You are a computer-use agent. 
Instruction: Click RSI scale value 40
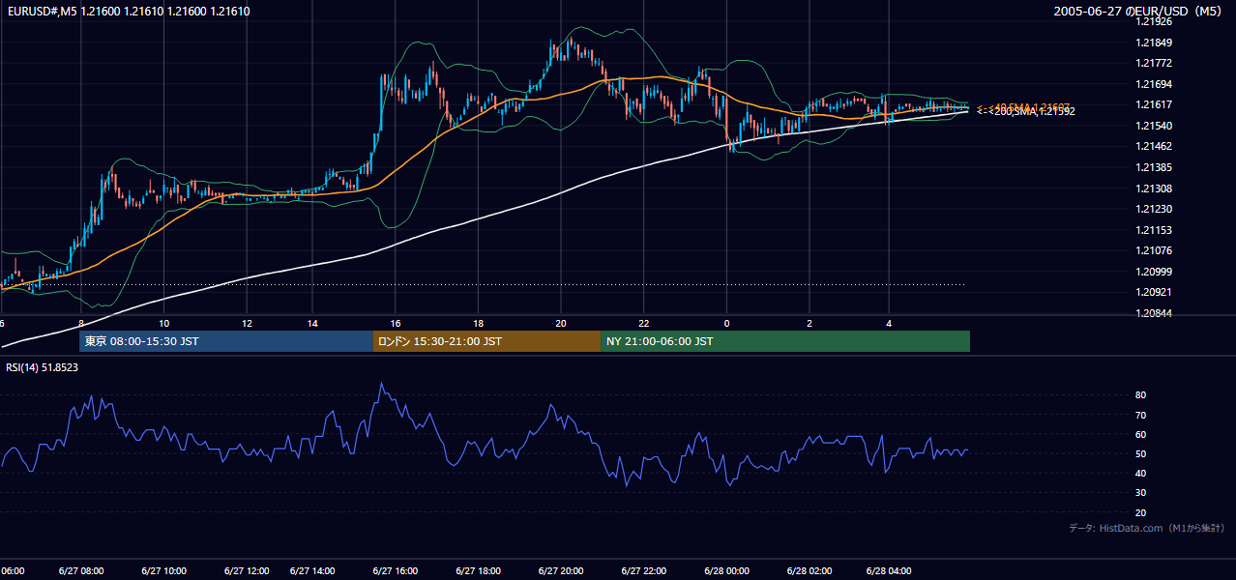point(1141,473)
